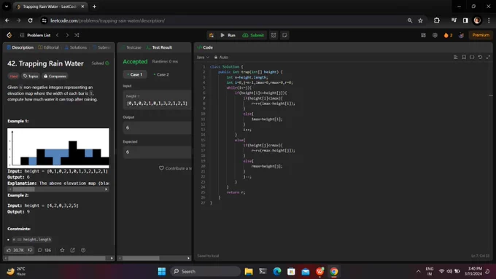Select Case 1 result
496x279 pixels.
tap(135, 74)
